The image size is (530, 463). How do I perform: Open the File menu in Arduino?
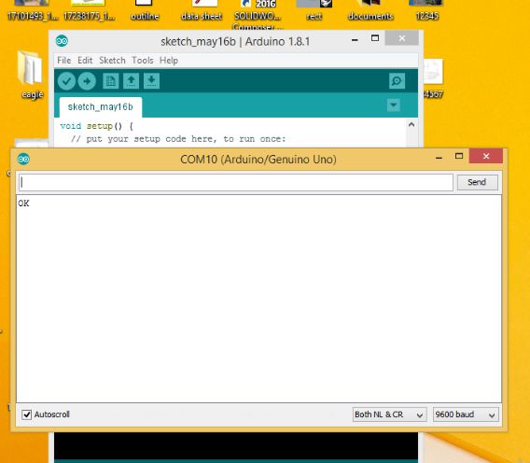click(63, 60)
